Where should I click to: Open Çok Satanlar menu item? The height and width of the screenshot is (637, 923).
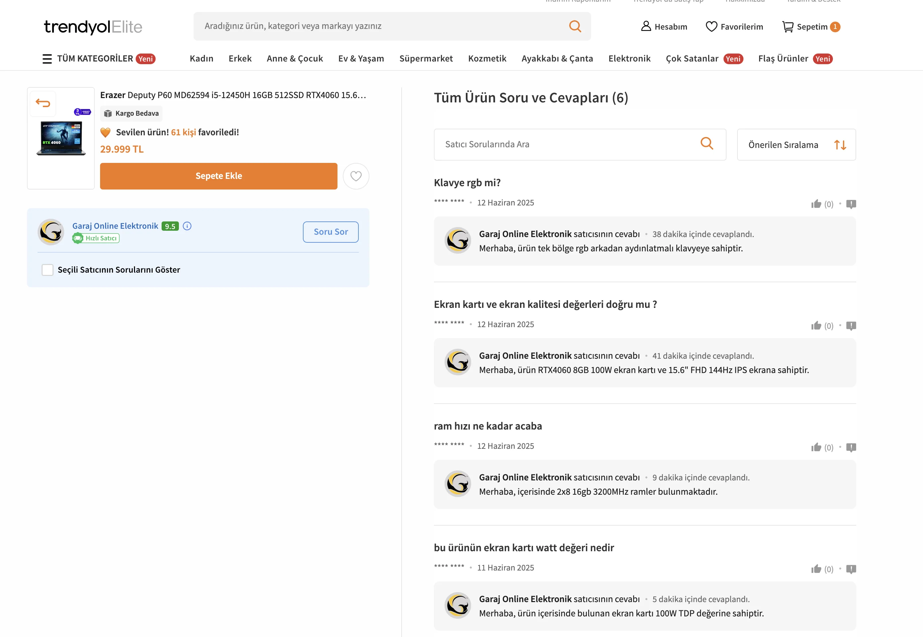click(692, 59)
